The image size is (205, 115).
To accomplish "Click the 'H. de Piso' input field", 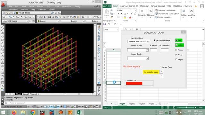I will [x=153, y=50].
